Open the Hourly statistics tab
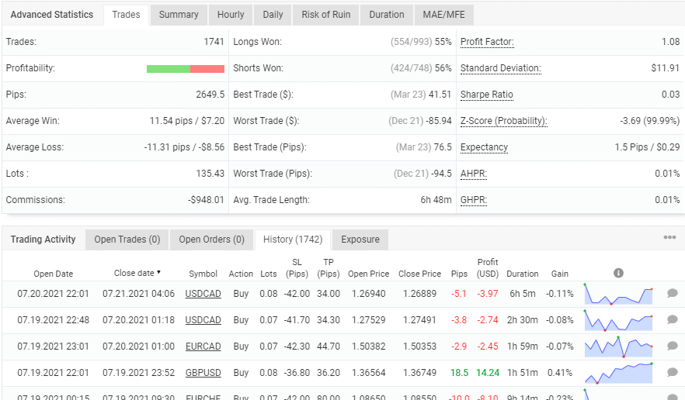This screenshot has height=400, width=685. pyautogui.click(x=231, y=15)
